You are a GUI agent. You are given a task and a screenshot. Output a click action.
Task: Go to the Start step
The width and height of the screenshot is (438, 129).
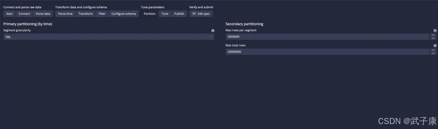9,14
